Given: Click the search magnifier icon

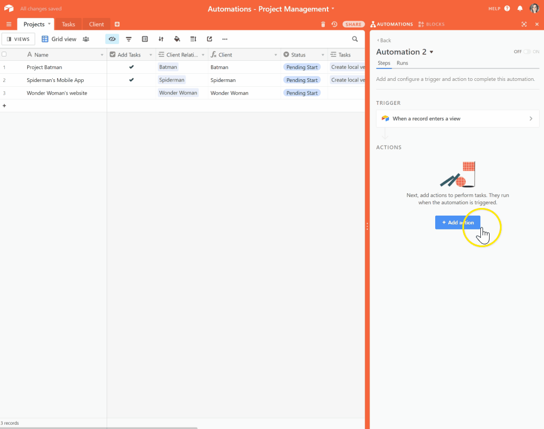Looking at the screenshot, I should point(355,39).
